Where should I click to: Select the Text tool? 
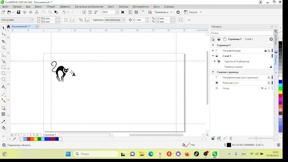pos(3,87)
